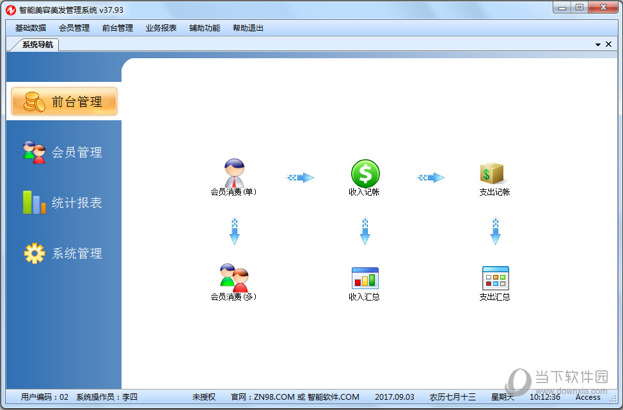Minimize the application window

point(562,8)
